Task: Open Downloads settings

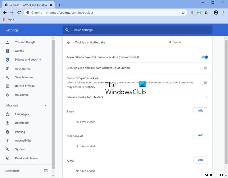Action: pyautogui.click(x=22, y=123)
